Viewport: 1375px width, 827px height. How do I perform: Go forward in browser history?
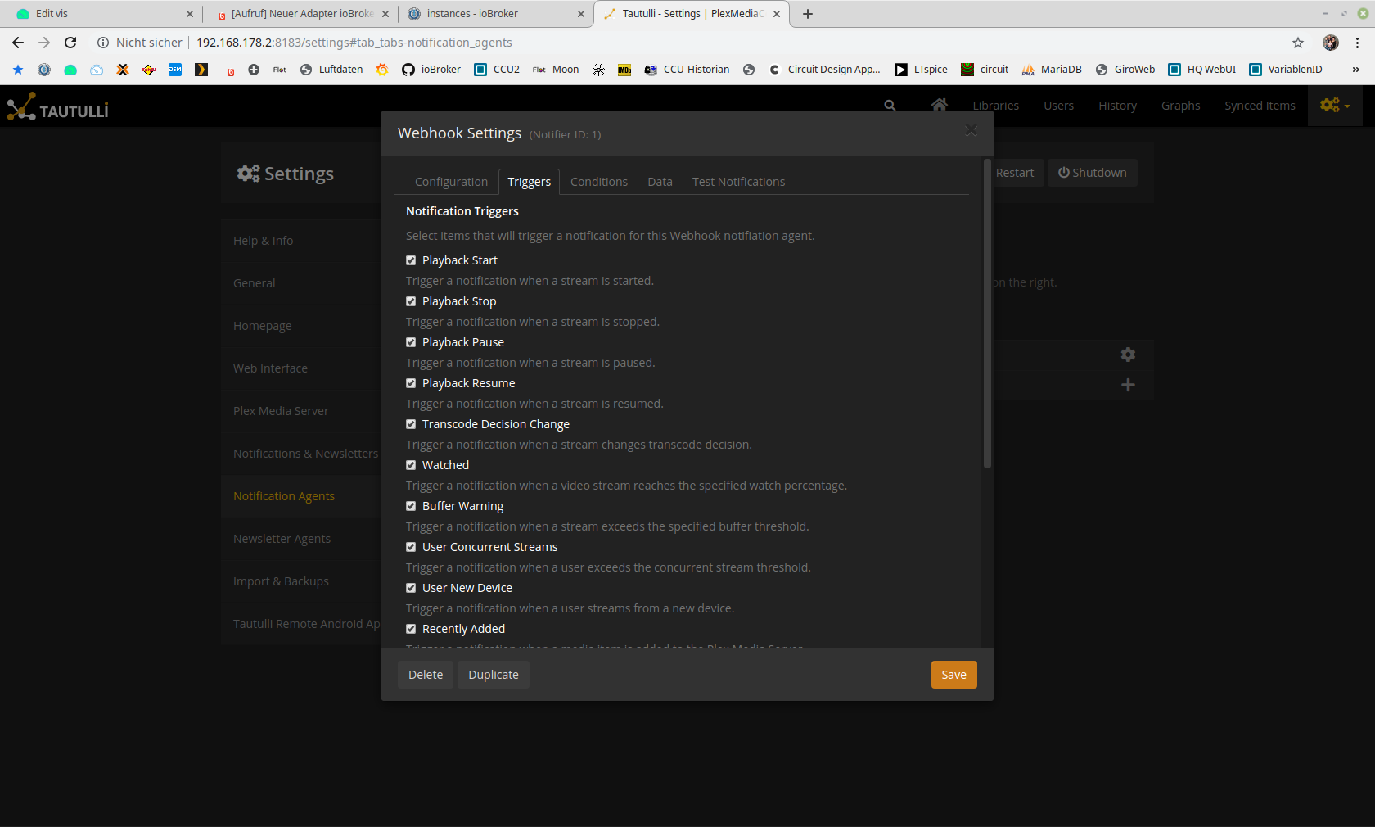[x=44, y=43]
